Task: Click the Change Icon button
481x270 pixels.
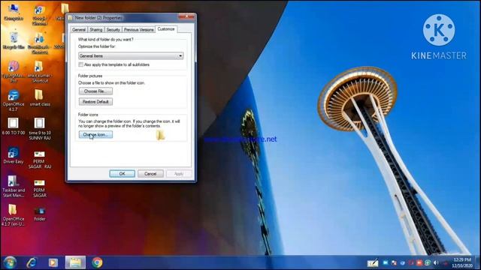Action: point(95,135)
